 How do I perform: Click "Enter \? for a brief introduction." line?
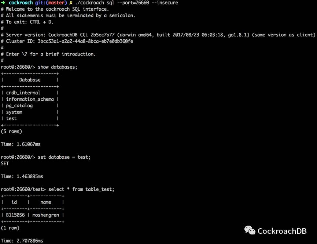tap(48, 54)
